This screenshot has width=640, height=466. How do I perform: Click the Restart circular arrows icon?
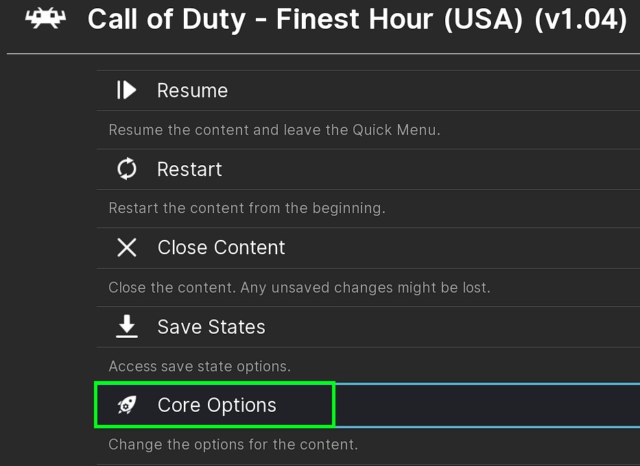click(127, 169)
